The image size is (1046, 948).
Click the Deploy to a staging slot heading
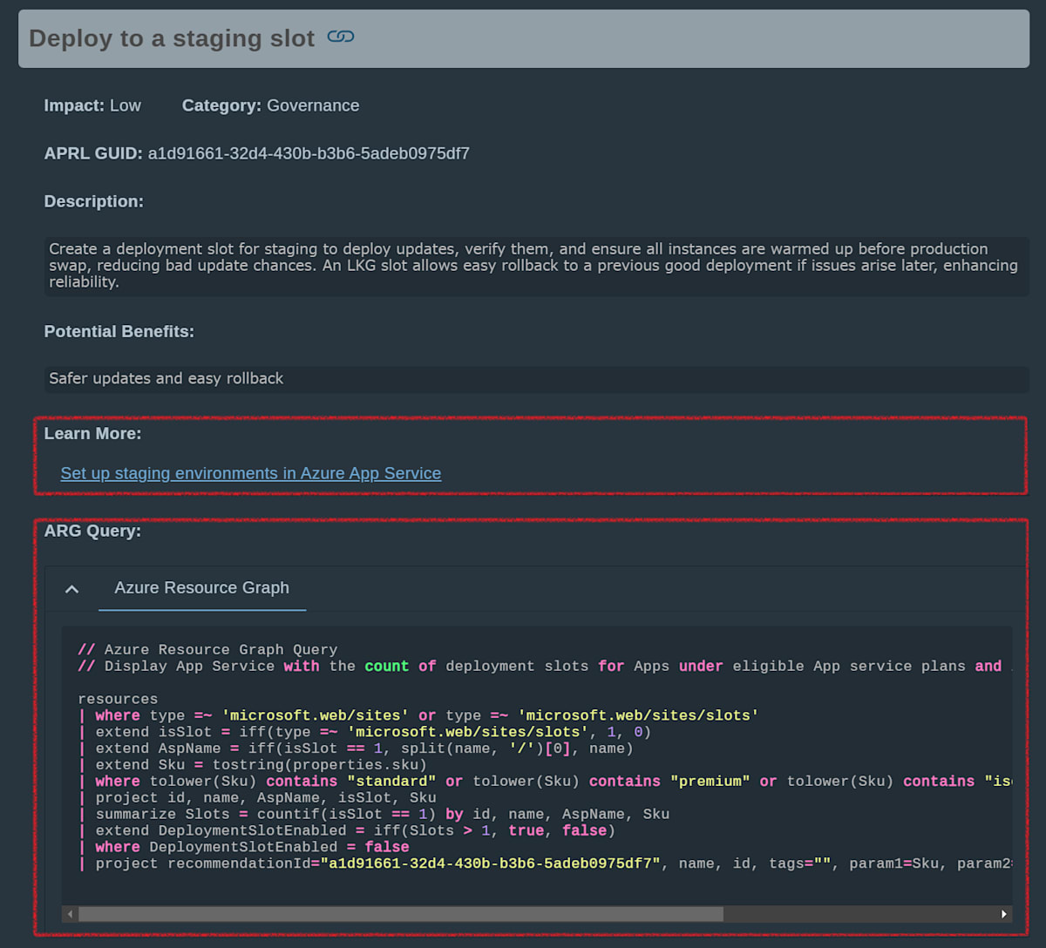172,38
